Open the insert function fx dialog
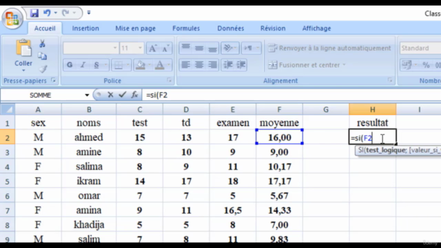 tap(135, 95)
